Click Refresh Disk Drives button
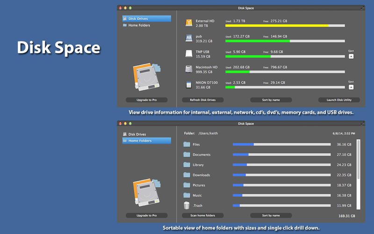The height and width of the screenshot is (234, 374). point(203,100)
